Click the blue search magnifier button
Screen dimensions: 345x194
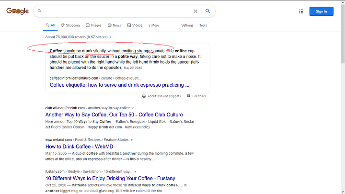pos(207,11)
